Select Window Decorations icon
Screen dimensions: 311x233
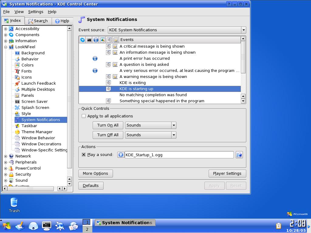tap(17, 144)
